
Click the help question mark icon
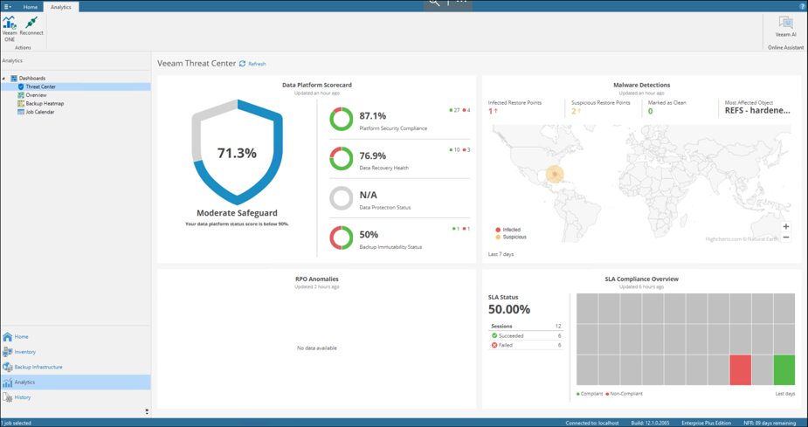803,6
